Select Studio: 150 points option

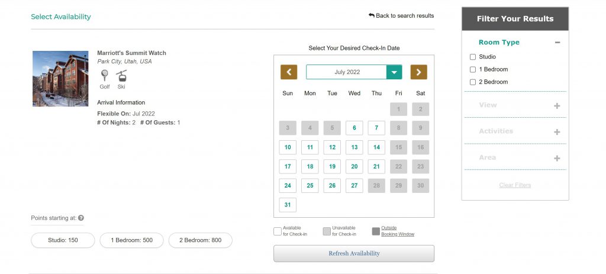63,240
